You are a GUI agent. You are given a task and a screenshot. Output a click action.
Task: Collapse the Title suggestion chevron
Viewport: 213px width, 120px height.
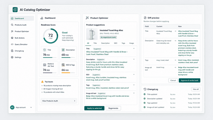click(134, 48)
